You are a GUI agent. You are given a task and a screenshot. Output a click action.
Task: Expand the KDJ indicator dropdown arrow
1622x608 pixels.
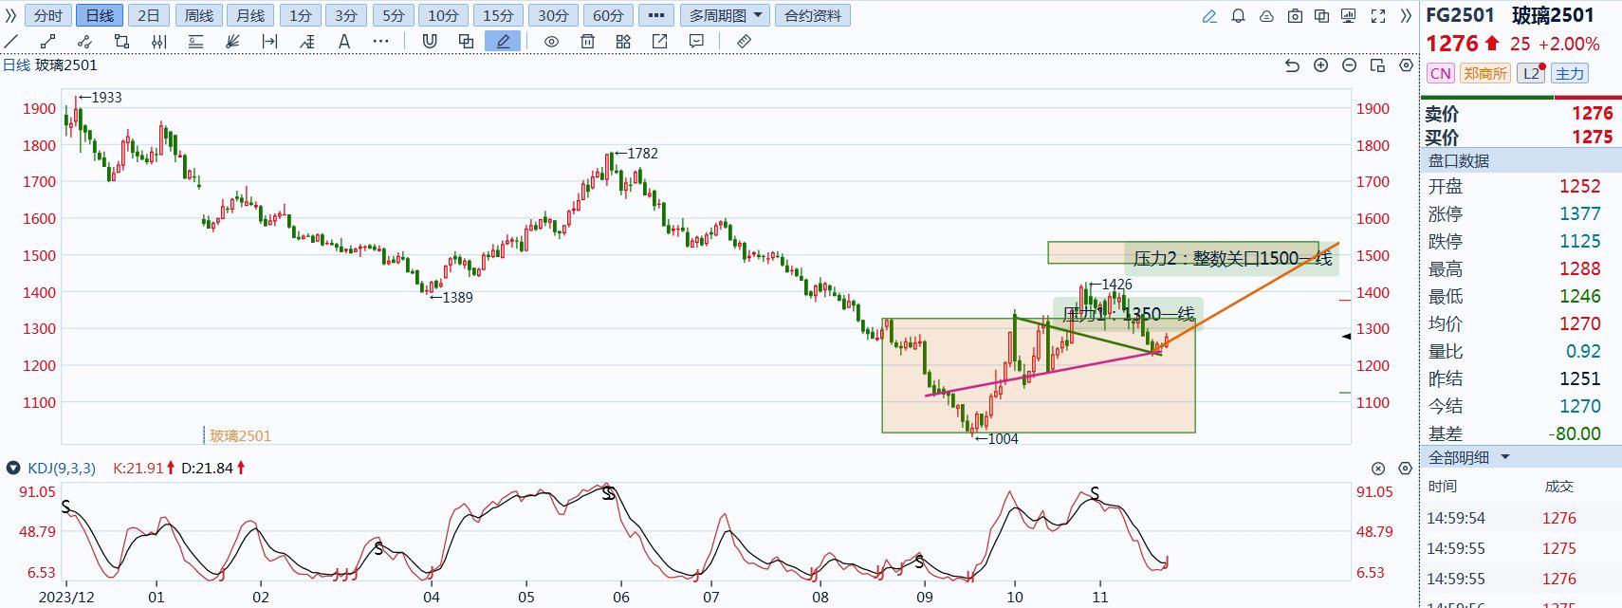(x=13, y=468)
